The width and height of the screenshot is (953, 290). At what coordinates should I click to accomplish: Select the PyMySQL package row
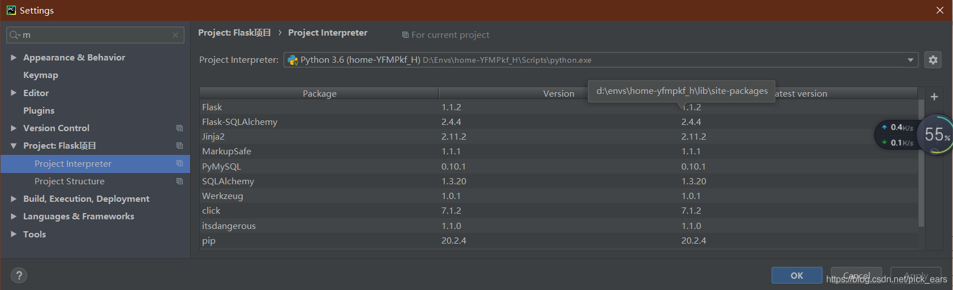point(559,167)
